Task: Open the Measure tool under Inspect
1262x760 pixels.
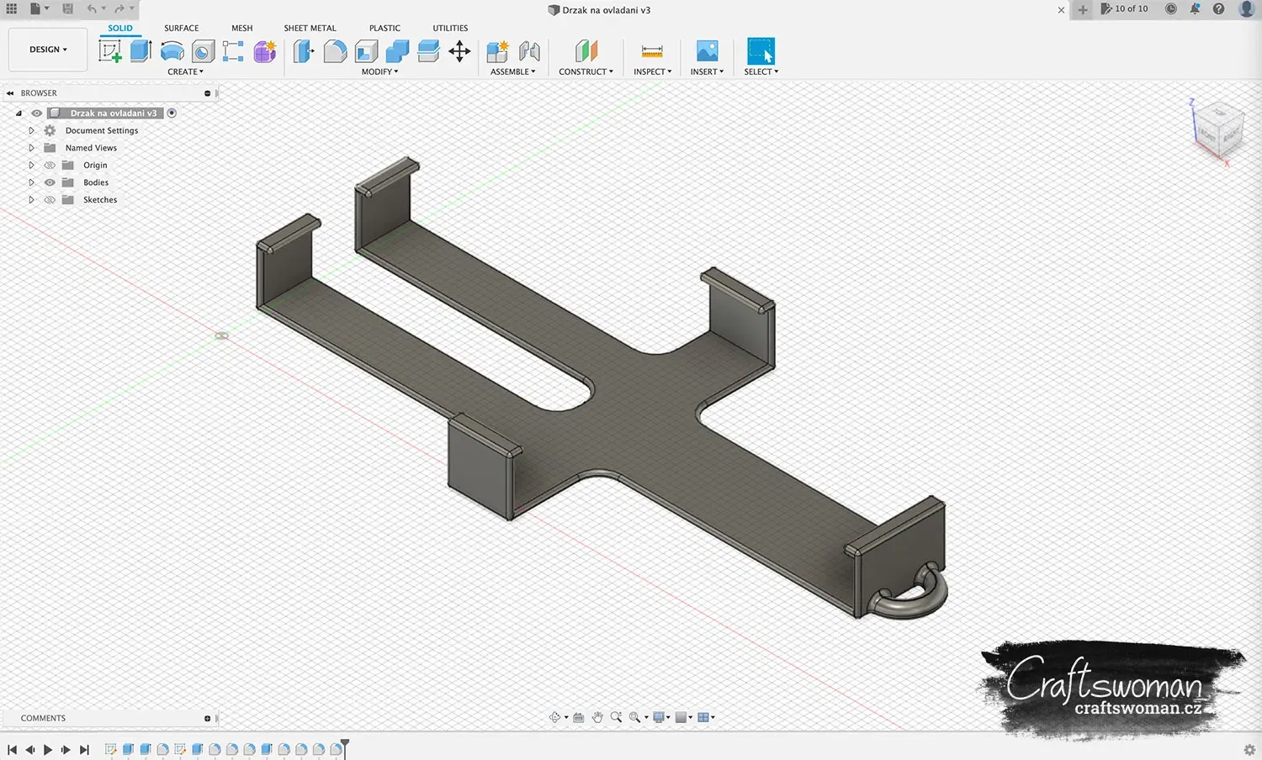Action: (x=652, y=51)
